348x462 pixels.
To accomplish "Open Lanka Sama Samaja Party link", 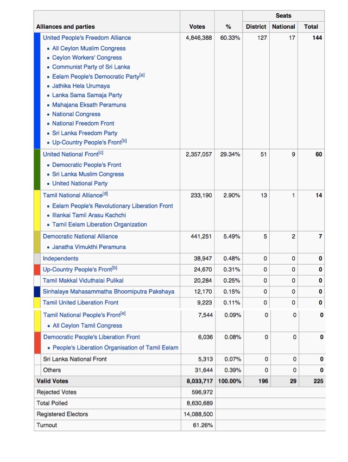I will click(x=87, y=95).
